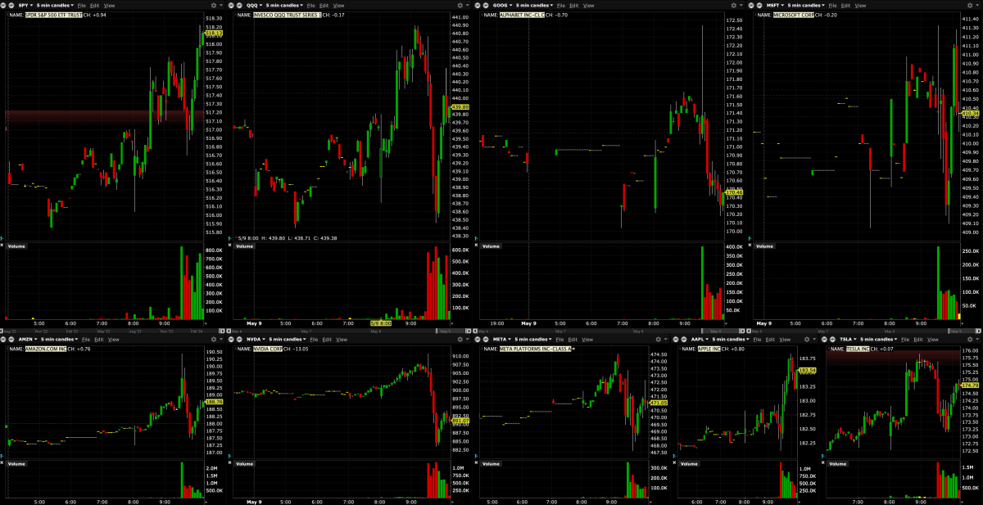983x505 pixels.
Task: Expand the TSLA ticker symbol dropdown
Action: [855, 339]
